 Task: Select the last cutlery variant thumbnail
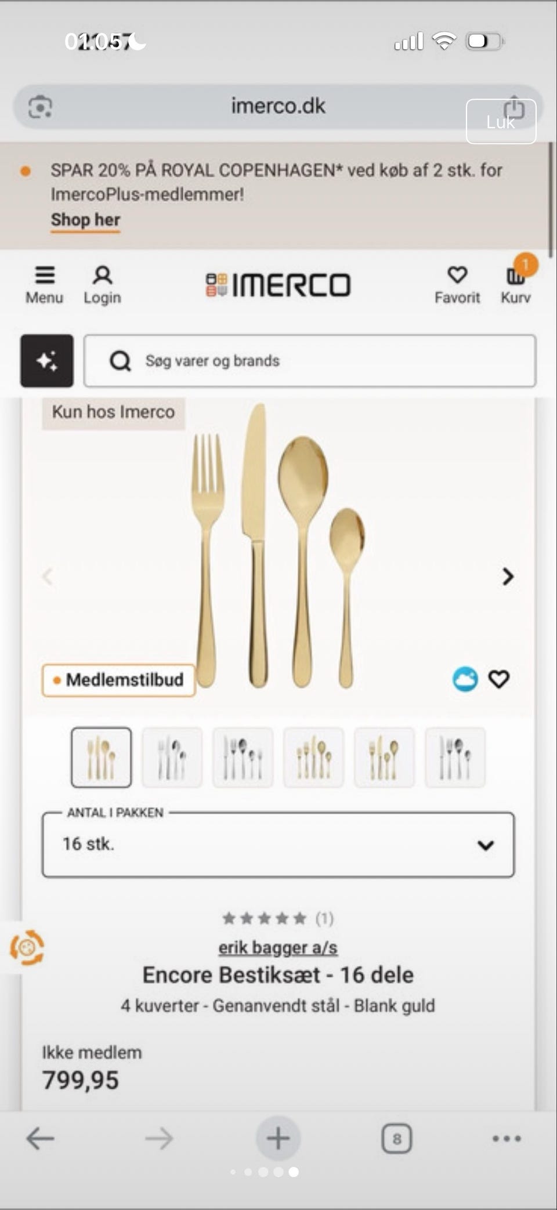click(455, 758)
